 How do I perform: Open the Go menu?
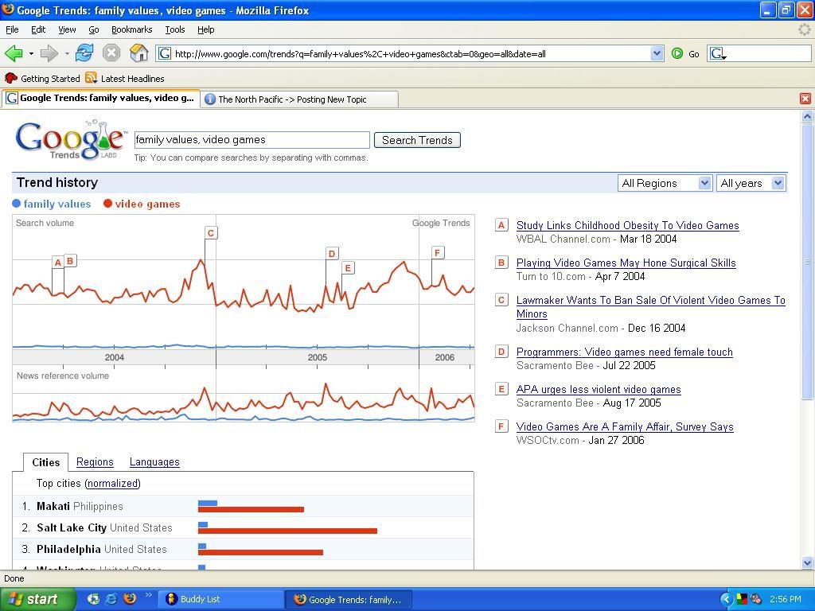coord(94,29)
